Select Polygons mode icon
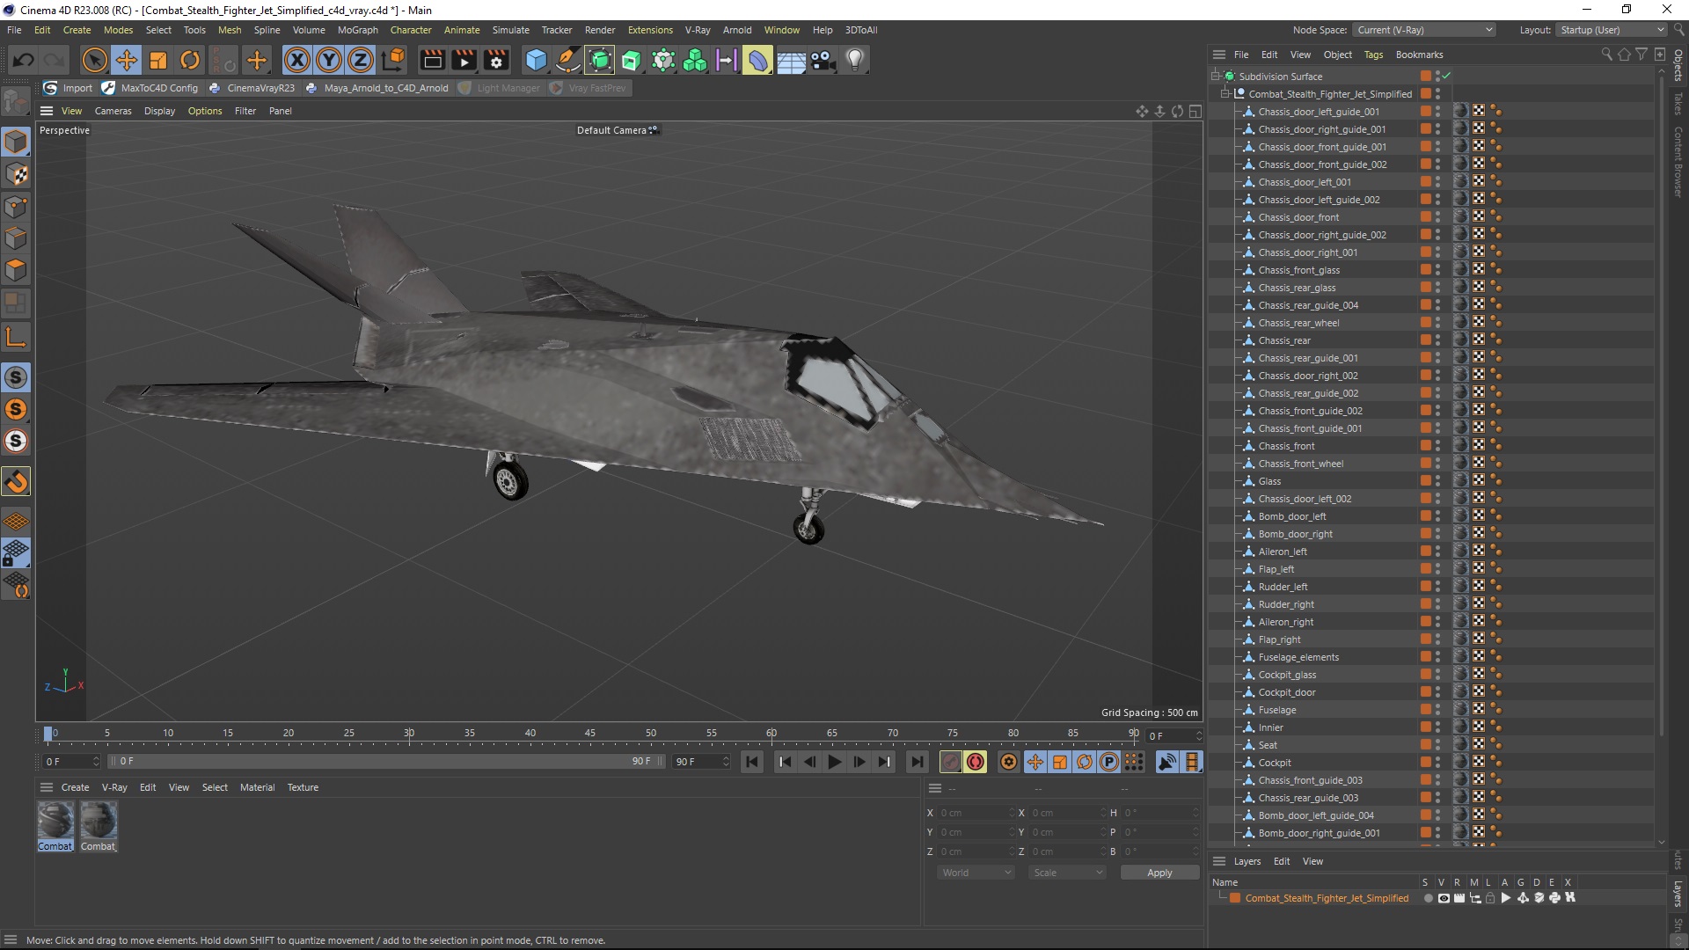Viewport: 1689px width, 950px height. tap(16, 270)
